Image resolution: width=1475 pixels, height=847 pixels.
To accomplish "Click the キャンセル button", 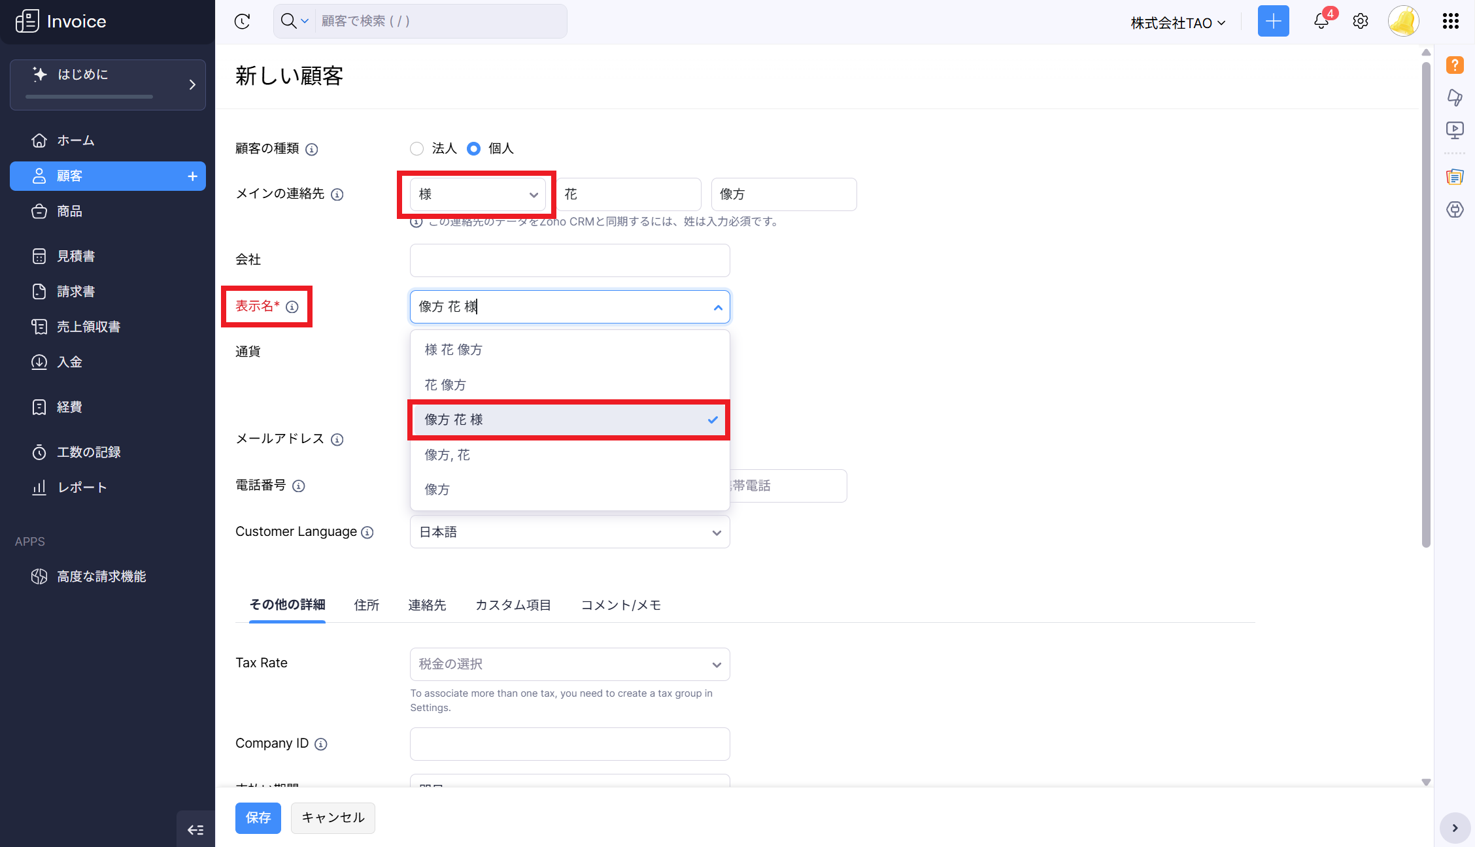I will [333, 818].
